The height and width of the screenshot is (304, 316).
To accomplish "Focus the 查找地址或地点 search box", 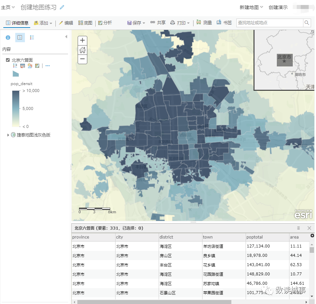I will tap(270, 23).
